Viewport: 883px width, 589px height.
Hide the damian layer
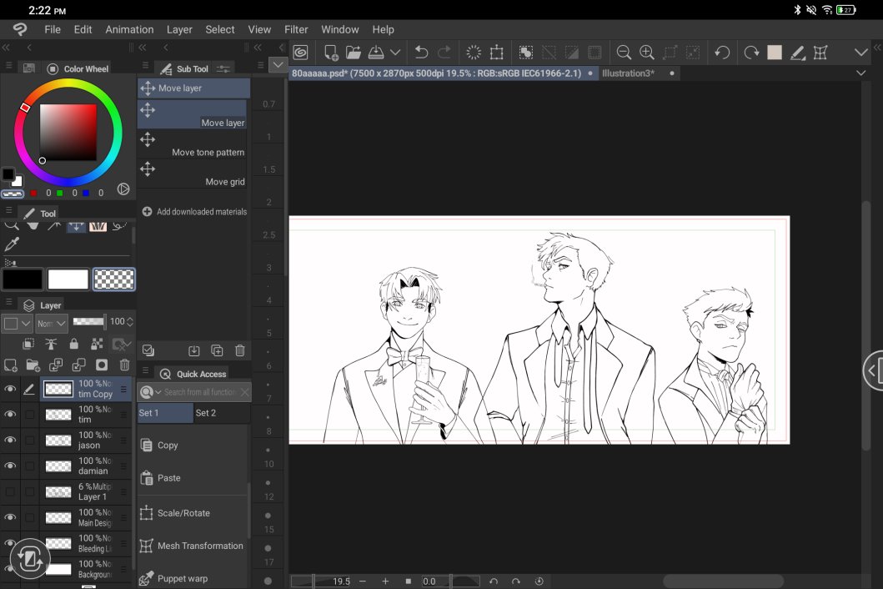10,466
